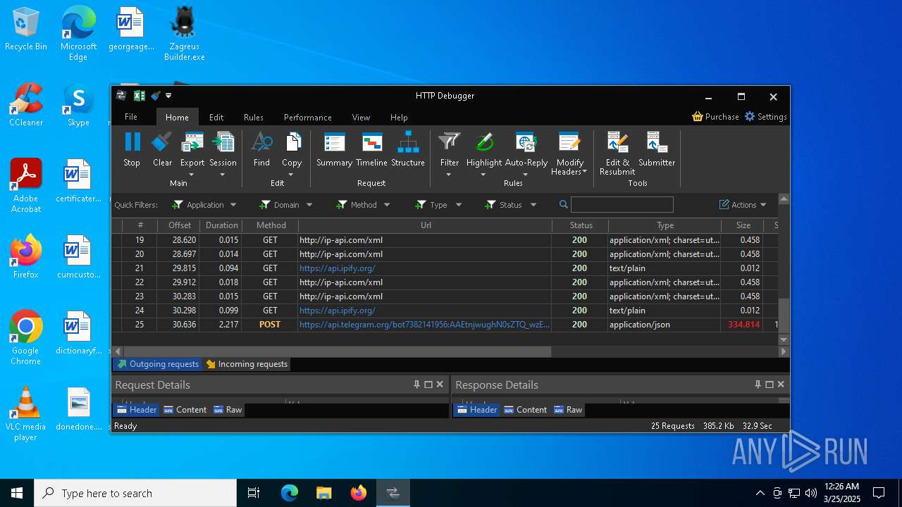
Task: Open File Explorer from the taskbar
Action: point(324,493)
